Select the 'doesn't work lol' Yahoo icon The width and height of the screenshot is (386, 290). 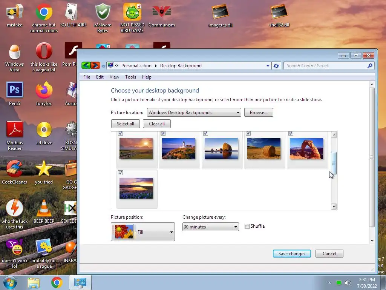[15, 253]
